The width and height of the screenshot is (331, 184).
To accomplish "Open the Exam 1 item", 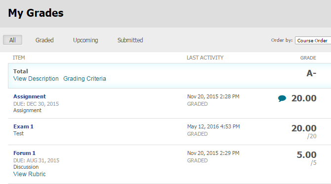I will [x=23, y=126].
